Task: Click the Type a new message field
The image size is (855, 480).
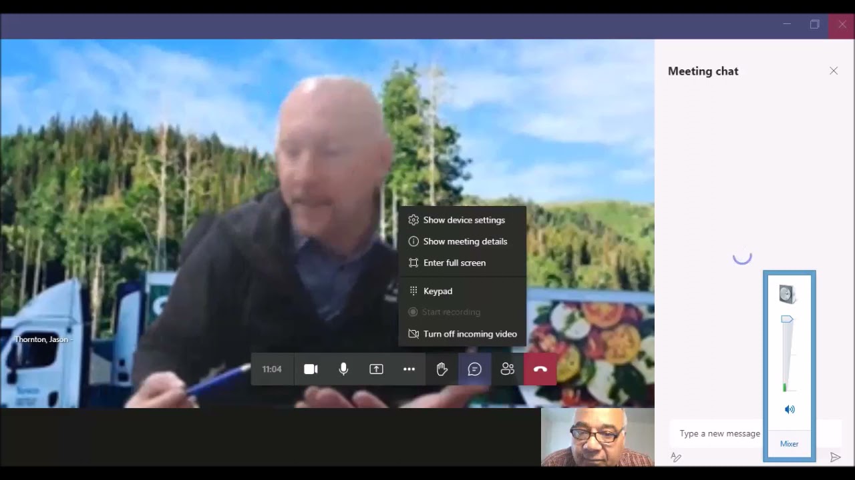Action: [x=720, y=433]
